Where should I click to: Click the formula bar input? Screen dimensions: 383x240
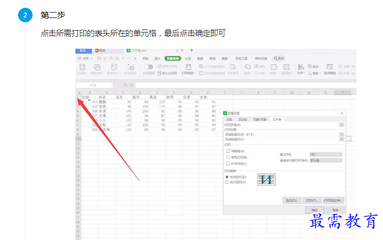tap(245, 85)
